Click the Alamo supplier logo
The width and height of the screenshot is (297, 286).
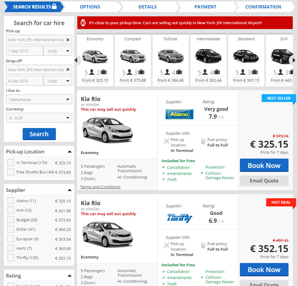(179, 114)
